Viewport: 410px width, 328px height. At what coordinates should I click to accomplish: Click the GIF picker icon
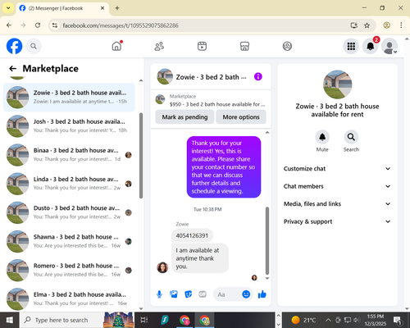203,294
